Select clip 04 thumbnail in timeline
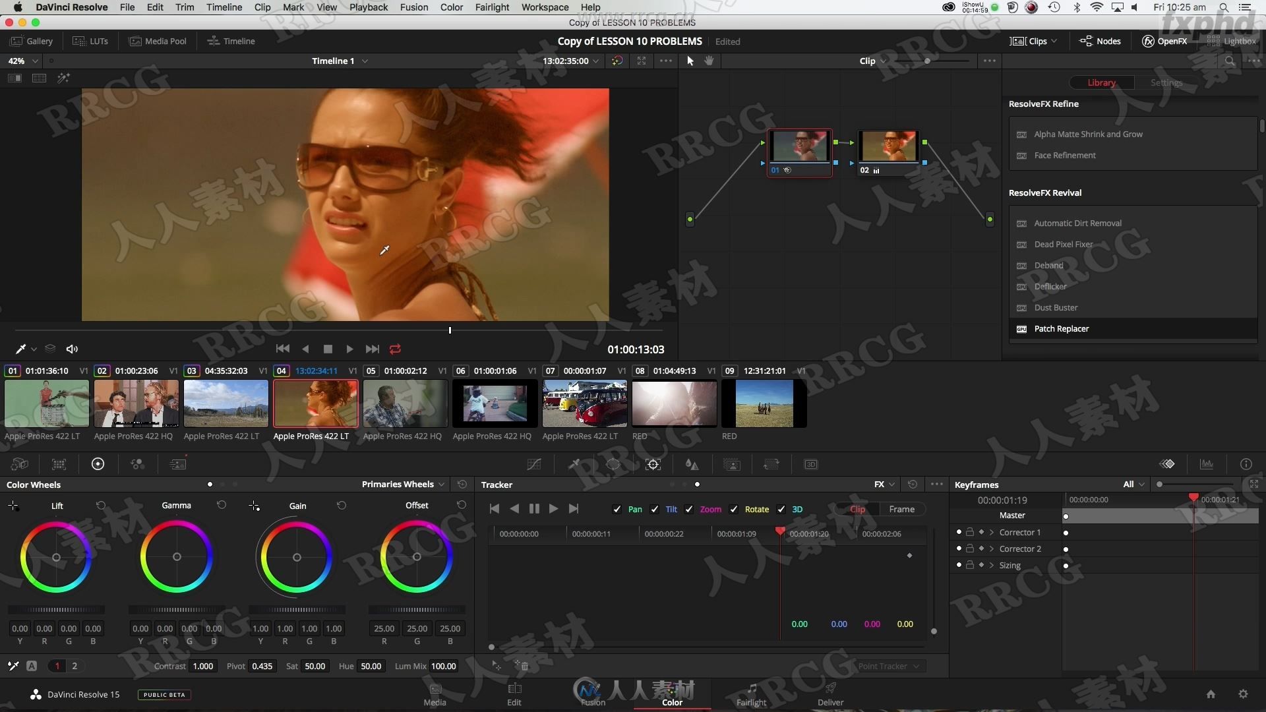The image size is (1266, 712). point(315,403)
